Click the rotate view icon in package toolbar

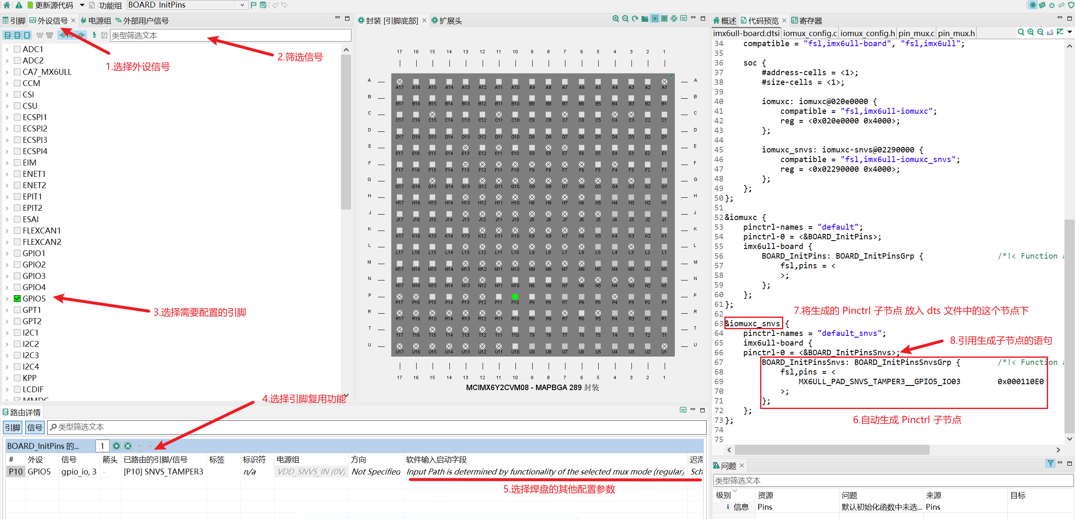pyautogui.click(x=635, y=18)
